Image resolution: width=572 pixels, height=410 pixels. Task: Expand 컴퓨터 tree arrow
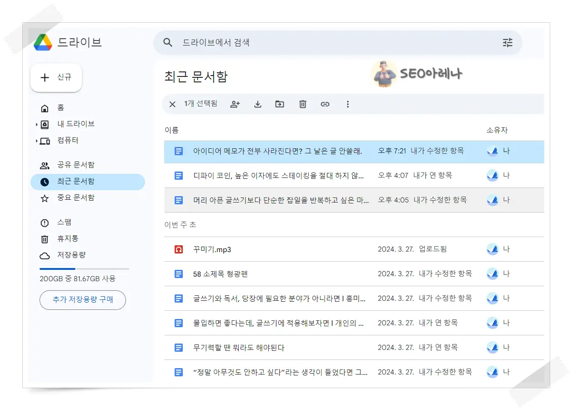pos(36,141)
